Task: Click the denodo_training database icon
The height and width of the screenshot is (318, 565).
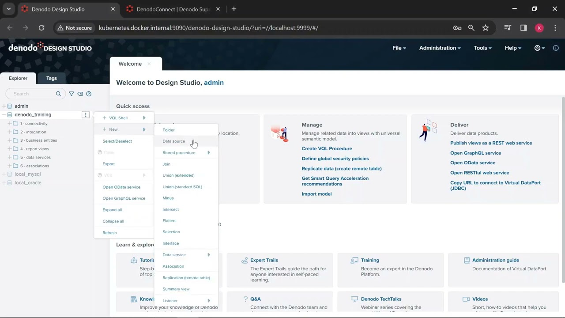Action: pyautogui.click(x=10, y=115)
